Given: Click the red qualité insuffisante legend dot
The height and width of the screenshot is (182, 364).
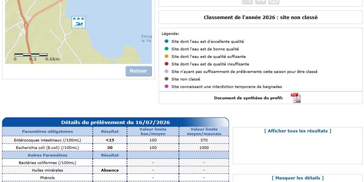Looking at the screenshot, I should 167,64.
